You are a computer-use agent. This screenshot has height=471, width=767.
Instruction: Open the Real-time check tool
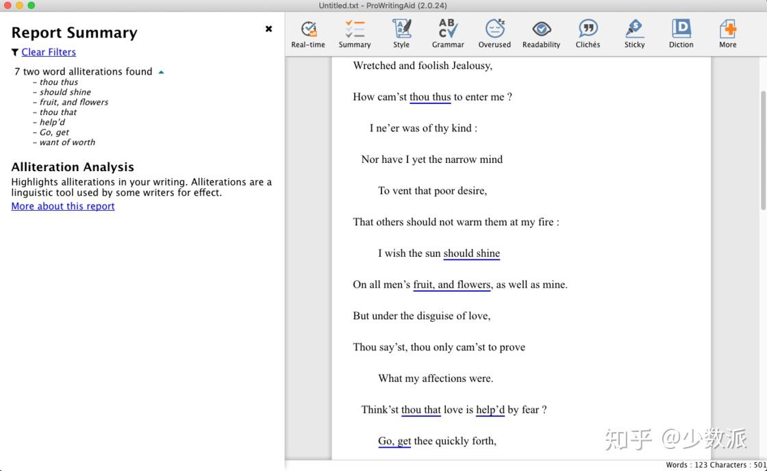pos(308,34)
